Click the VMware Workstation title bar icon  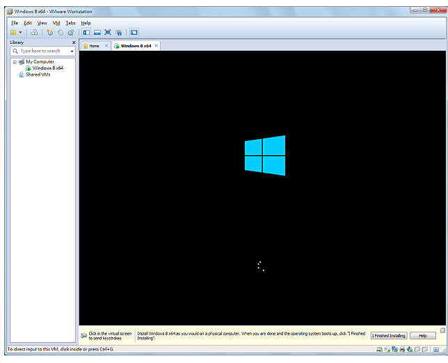(x=10, y=11)
